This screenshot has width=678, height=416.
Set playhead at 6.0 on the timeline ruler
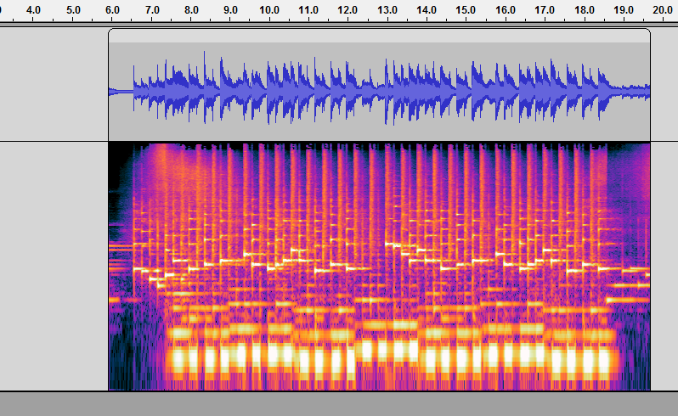(x=112, y=10)
